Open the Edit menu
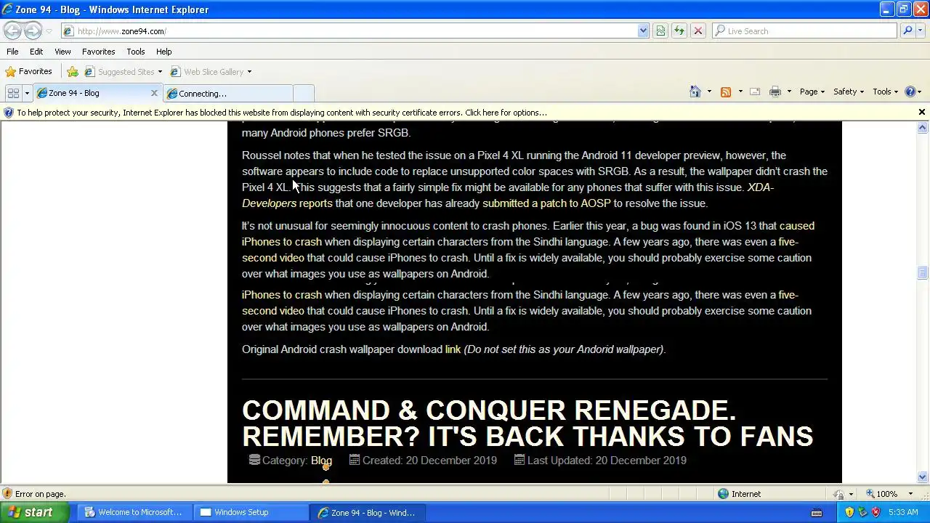930x523 pixels. (36, 52)
